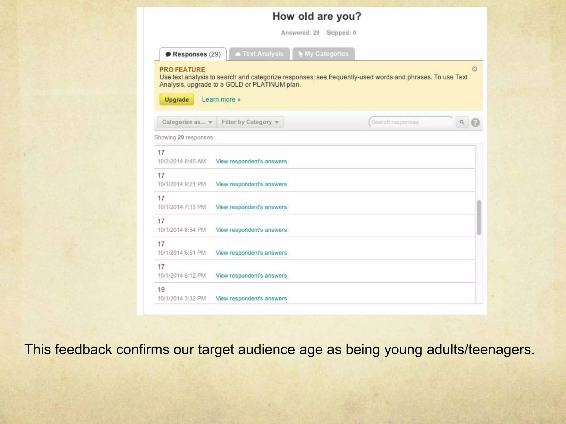View respondent's answers for 10/1/2014 6:54 PM
The height and width of the screenshot is (424, 566).
[251, 230]
